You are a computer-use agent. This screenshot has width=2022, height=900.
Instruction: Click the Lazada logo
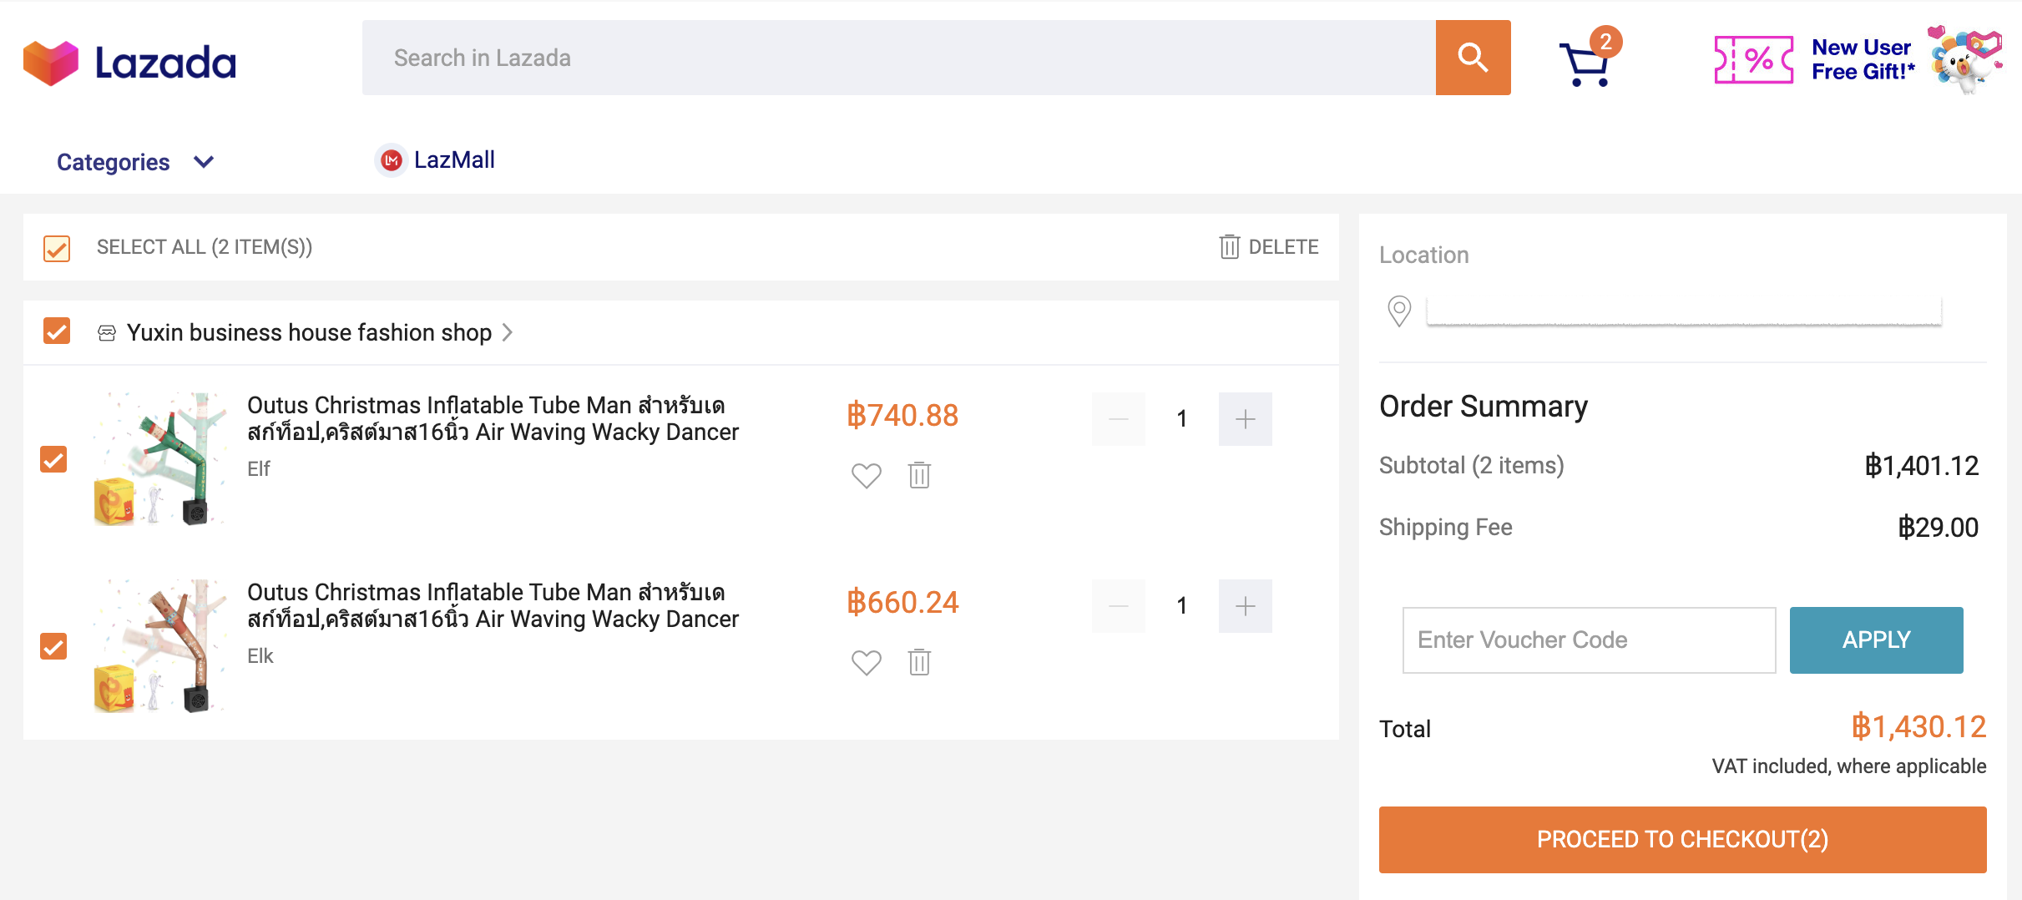click(x=129, y=63)
